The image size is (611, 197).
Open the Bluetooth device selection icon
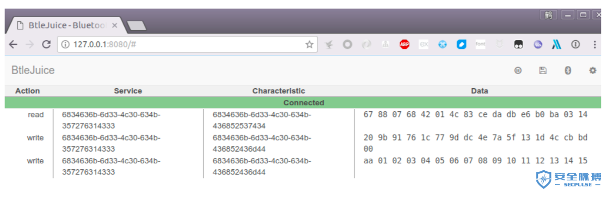click(x=568, y=71)
